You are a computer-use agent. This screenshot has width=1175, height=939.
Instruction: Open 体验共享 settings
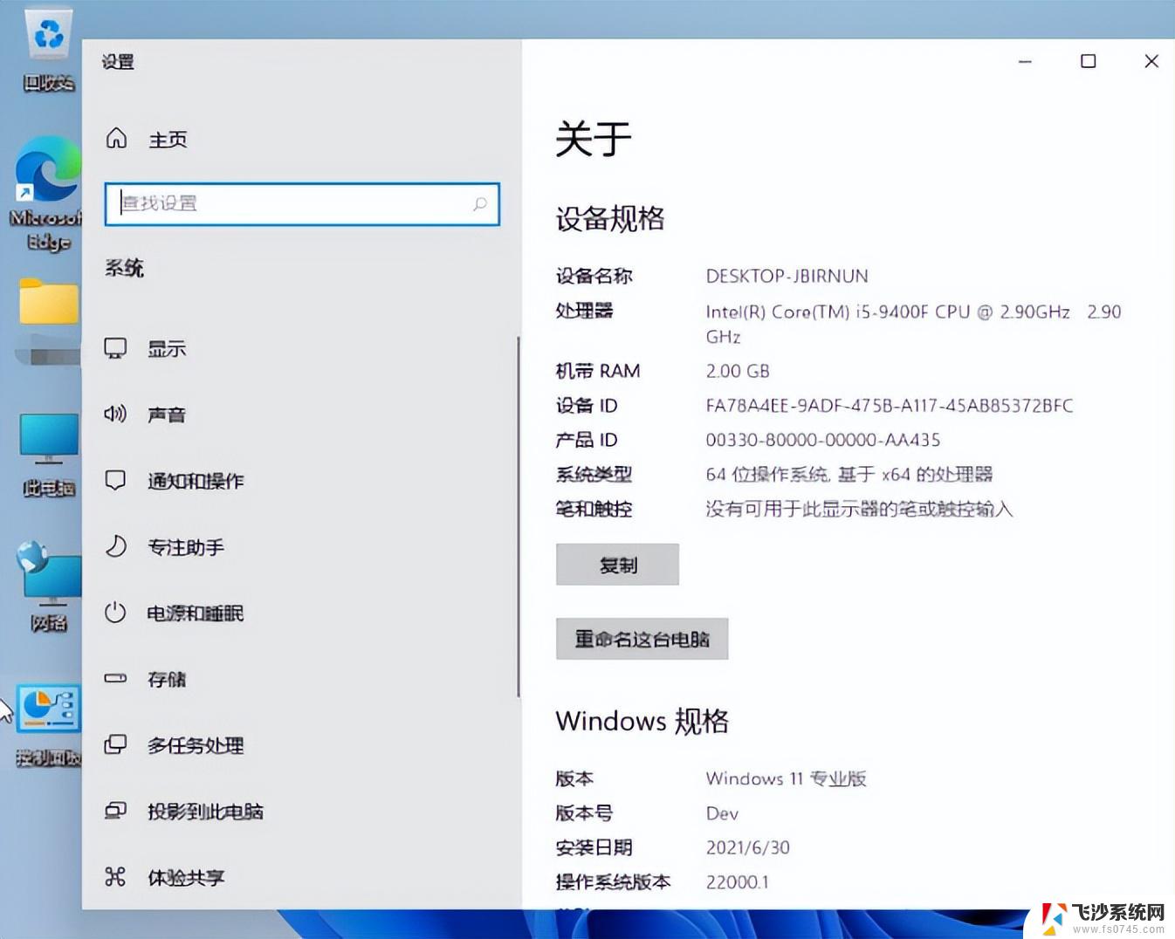[186, 878]
